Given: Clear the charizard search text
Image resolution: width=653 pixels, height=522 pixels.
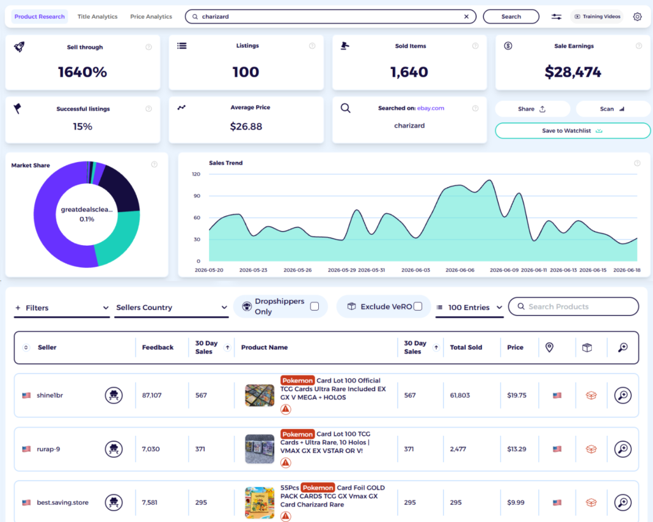Looking at the screenshot, I should pos(466,17).
